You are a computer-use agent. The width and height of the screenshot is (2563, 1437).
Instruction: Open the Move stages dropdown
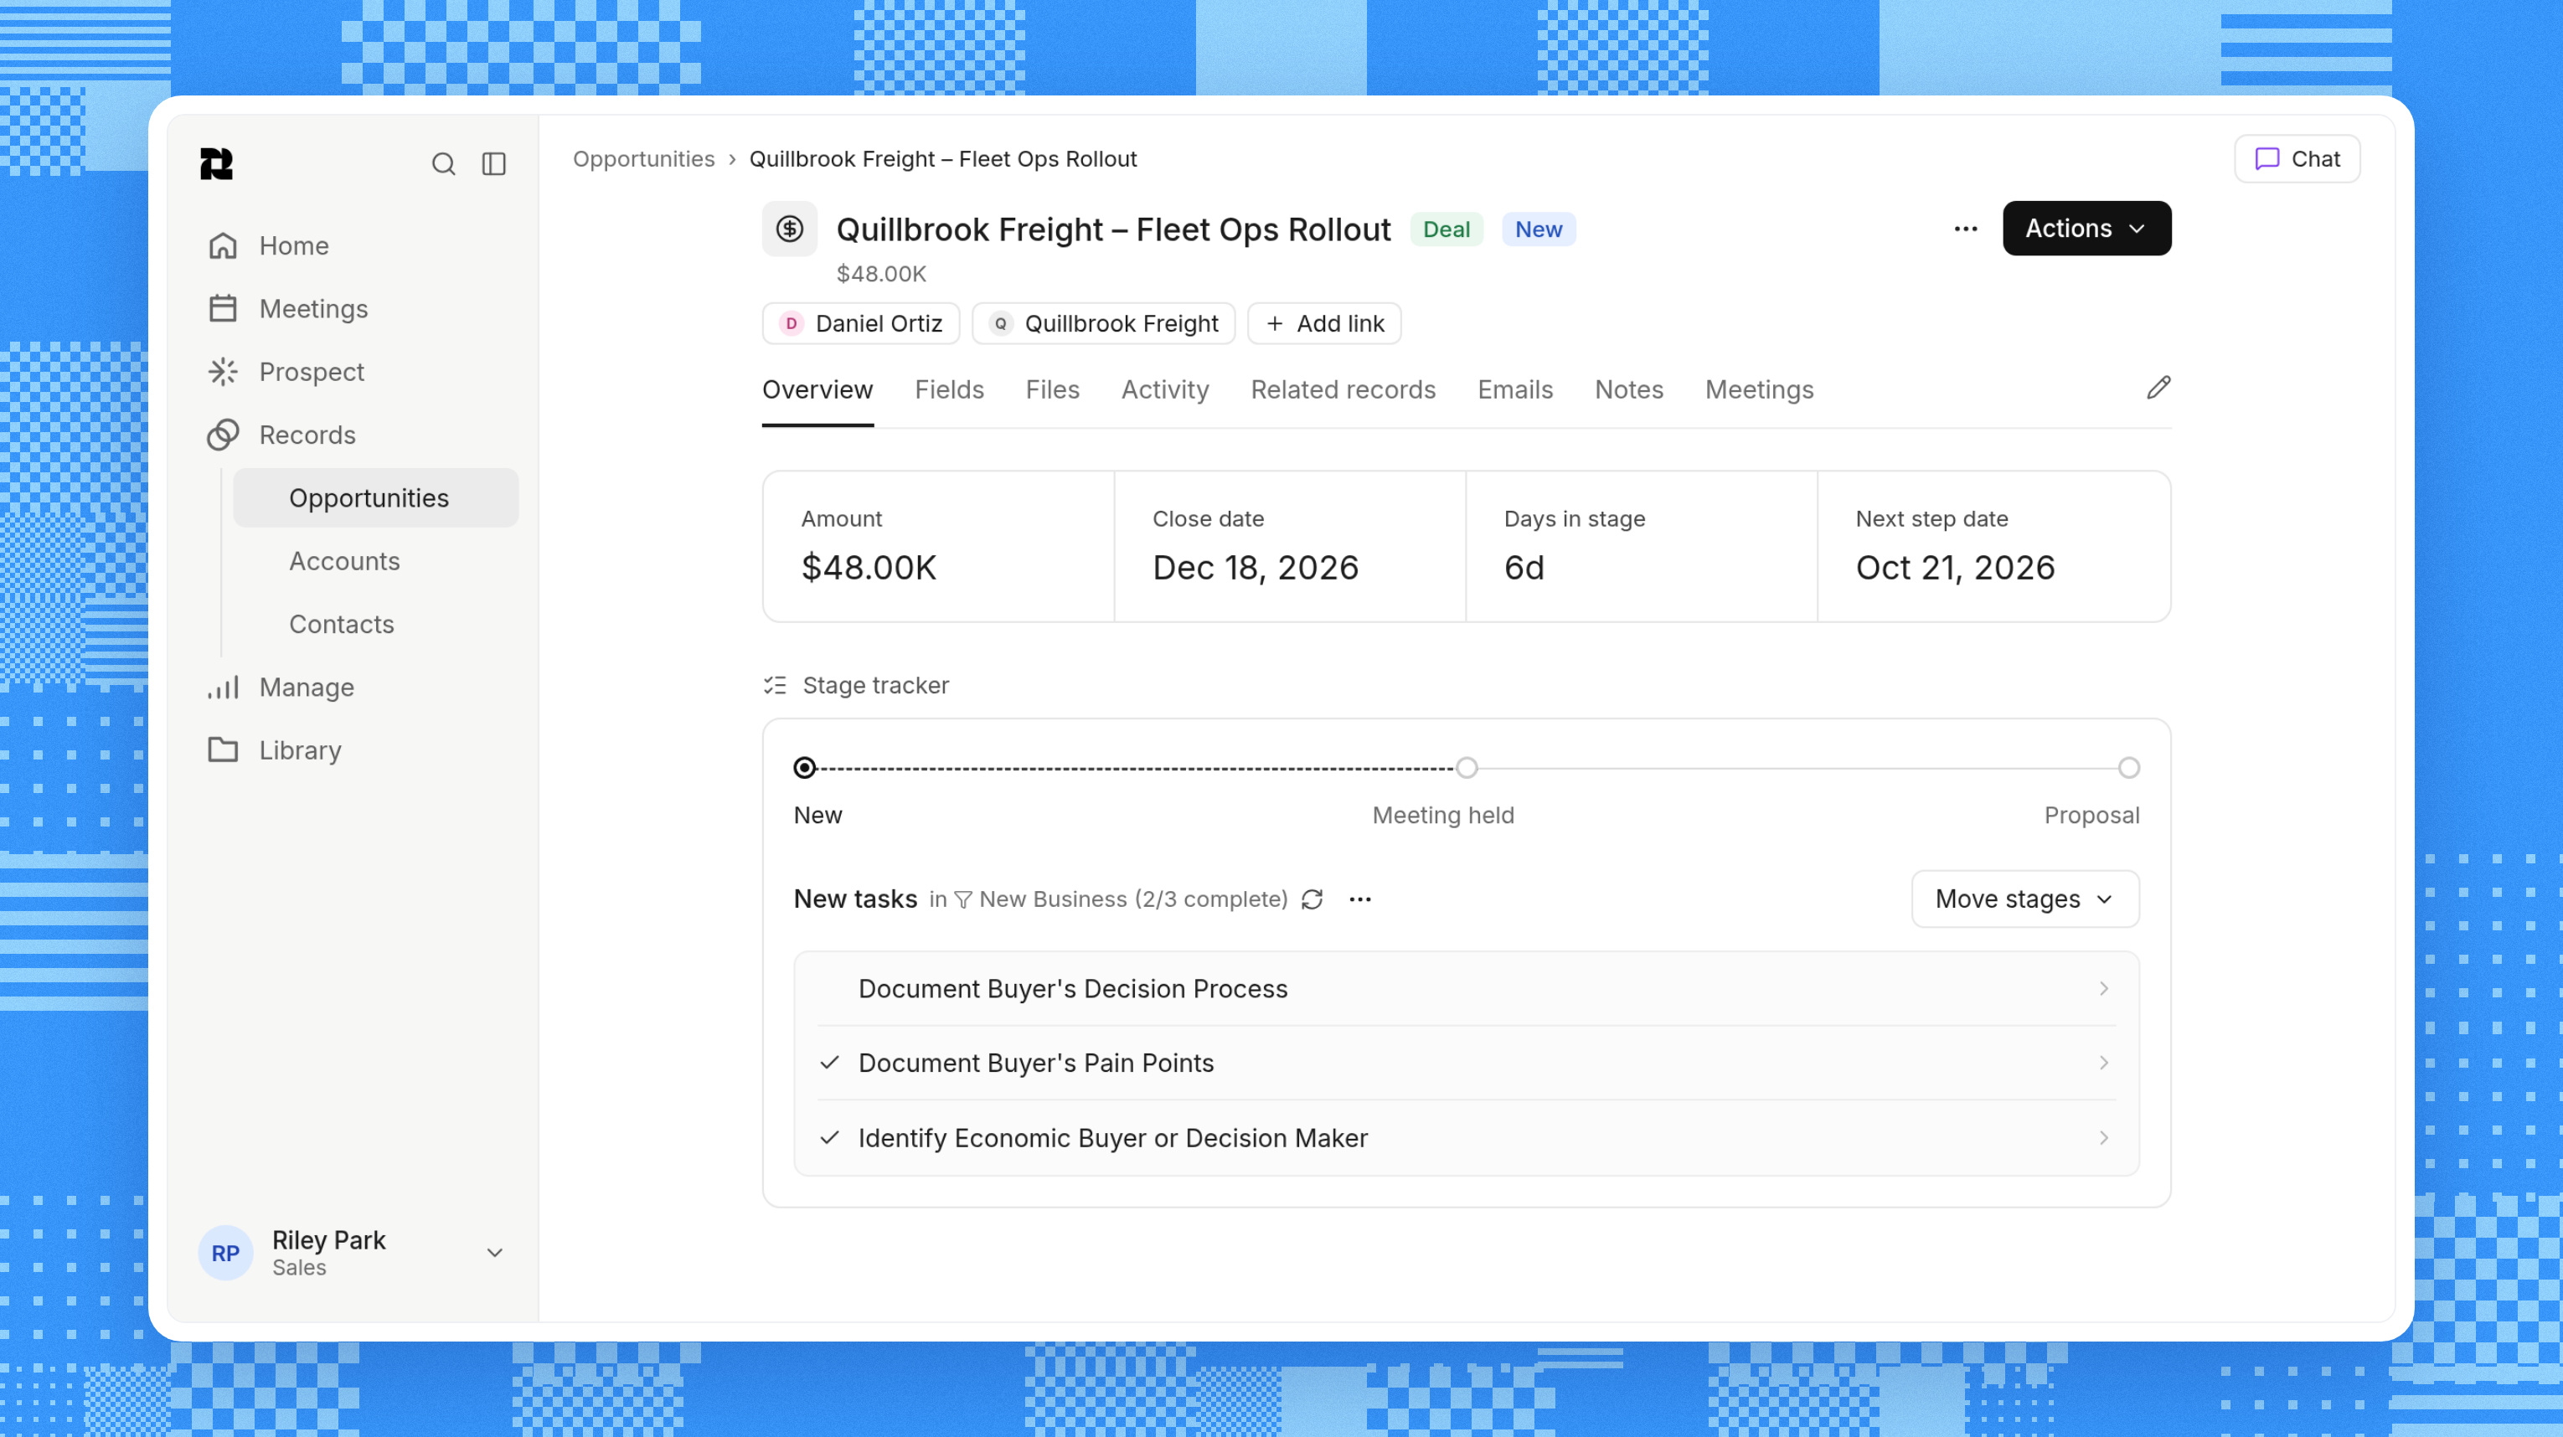2024,899
